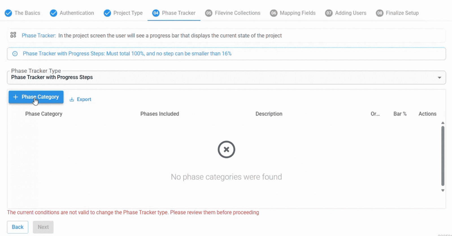Switch to Filevine Collections tab
The image size is (452, 236).
[x=233, y=13]
